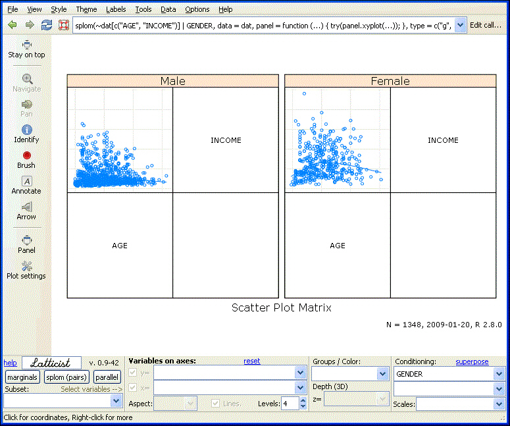Image resolution: width=510 pixels, height=426 pixels.
Task: Click the Female panel strip header
Action: [x=390, y=81]
